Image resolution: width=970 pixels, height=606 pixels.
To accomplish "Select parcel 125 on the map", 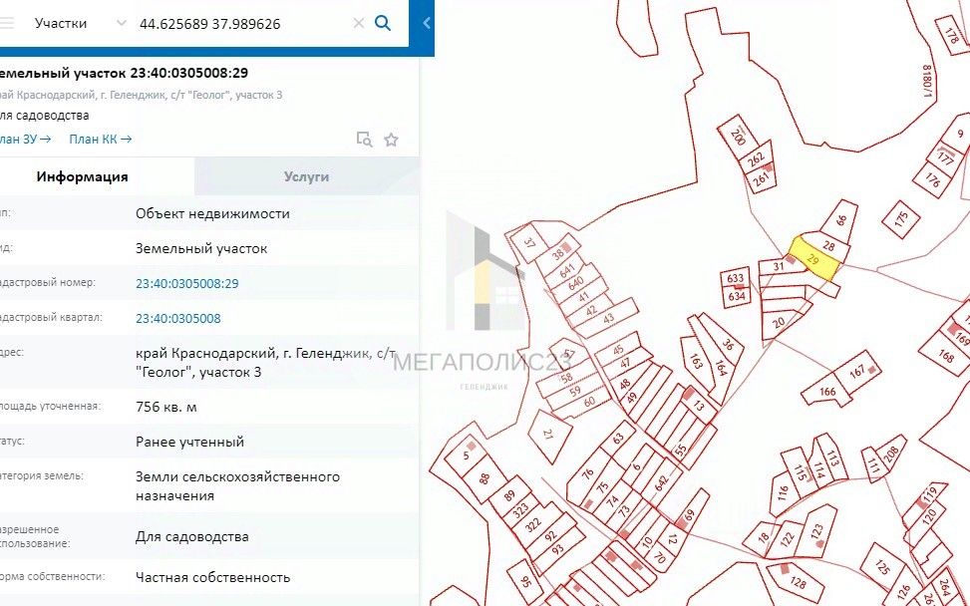I will [883, 567].
